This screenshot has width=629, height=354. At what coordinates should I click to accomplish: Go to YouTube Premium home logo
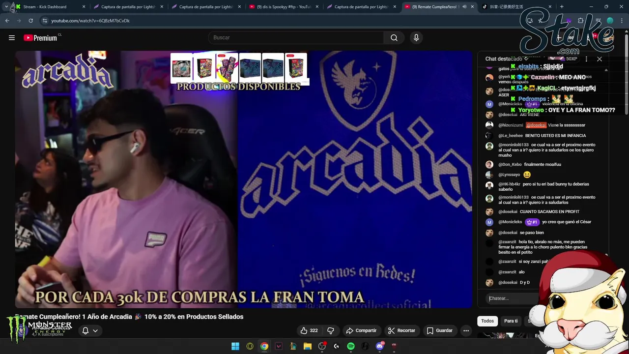pyautogui.click(x=41, y=38)
